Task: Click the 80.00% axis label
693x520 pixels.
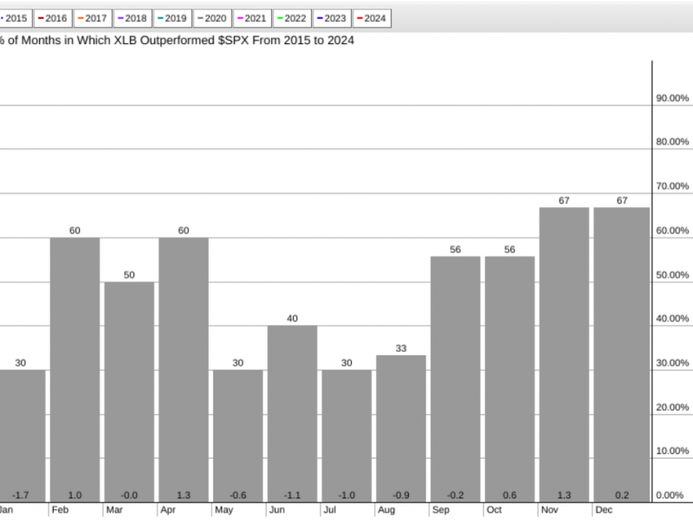Action: point(672,142)
